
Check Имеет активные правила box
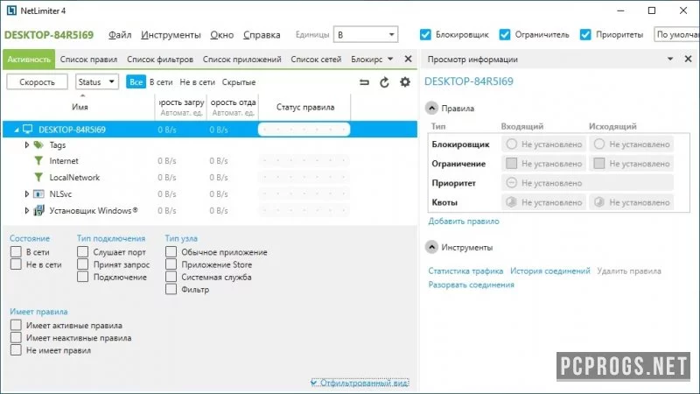(x=16, y=325)
